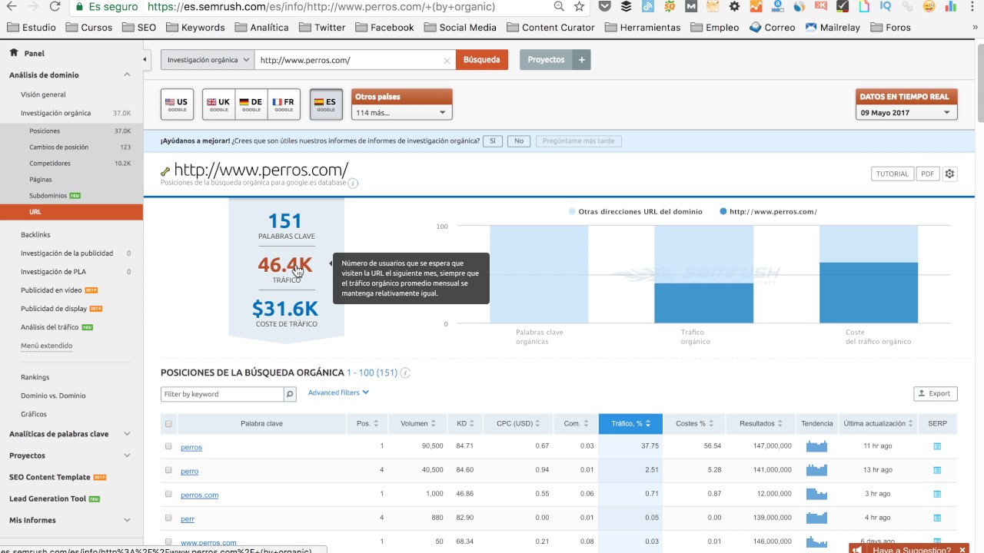Click trend chart for perro keyword

[816, 470]
